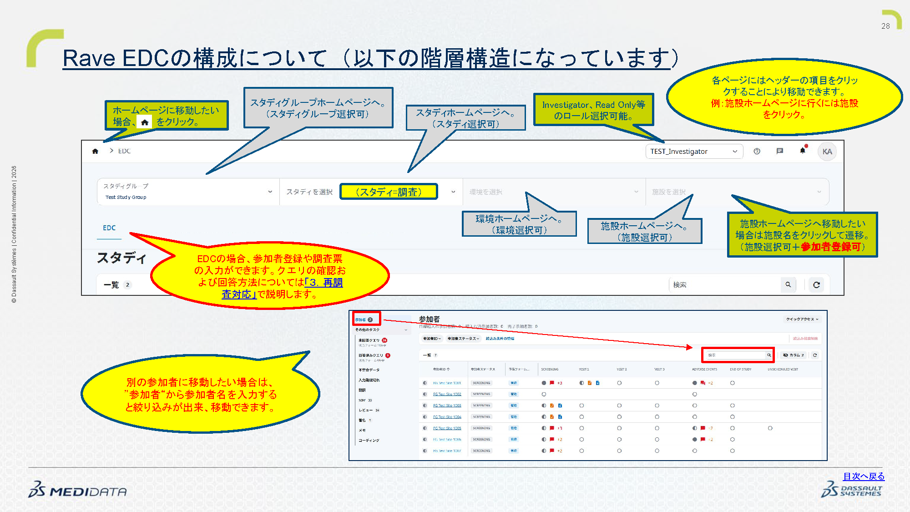Viewport: 910px width, 512px height.
Task: Open the FG Test Site 1005 participant link
Action: point(447,428)
